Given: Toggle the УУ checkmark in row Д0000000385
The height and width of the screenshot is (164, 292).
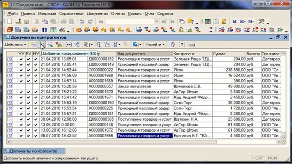Looking at the screenshot, I should (x=21, y=119).
